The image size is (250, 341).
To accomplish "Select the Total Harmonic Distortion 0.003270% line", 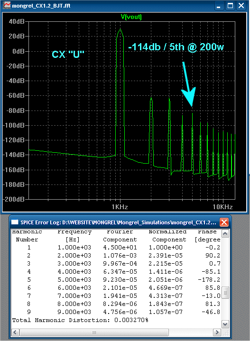I will 80,320.
